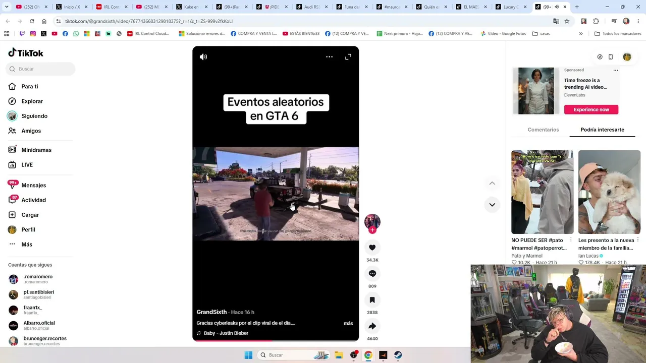Open the casas bookmark folder
The image size is (646, 363).
(x=541, y=34)
